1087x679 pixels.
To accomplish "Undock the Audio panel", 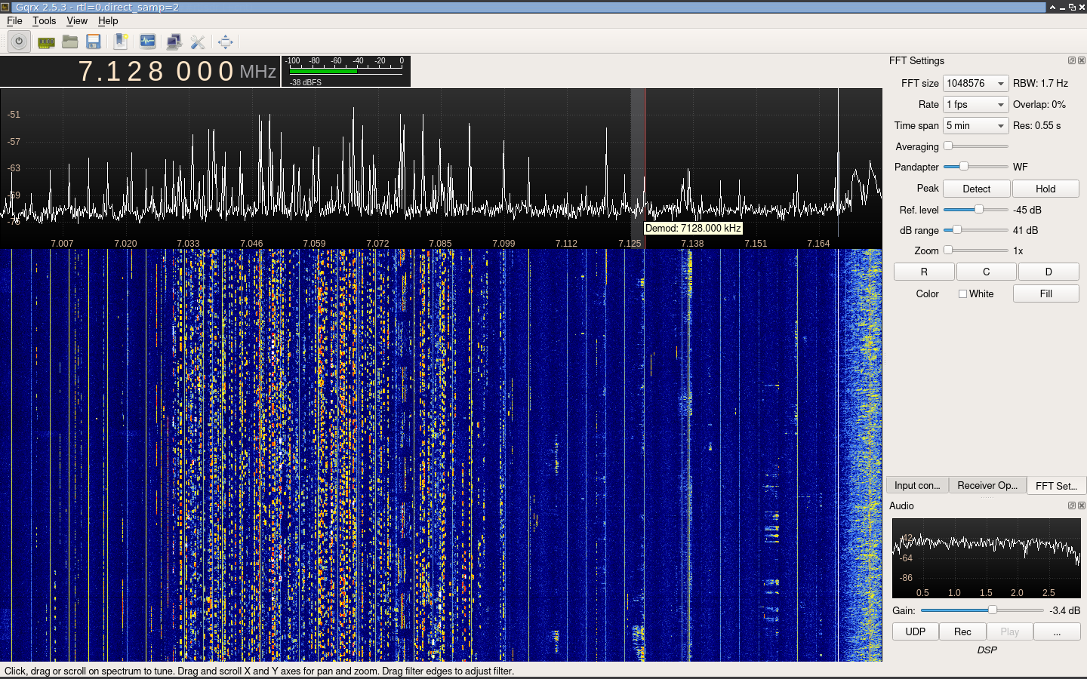I will pos(1072,505).
